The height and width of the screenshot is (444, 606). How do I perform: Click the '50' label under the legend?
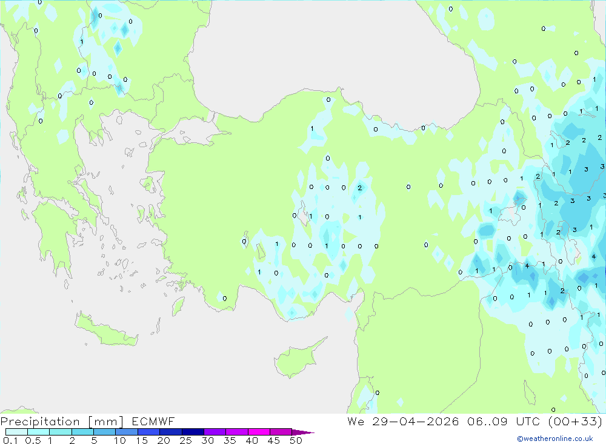296,440
